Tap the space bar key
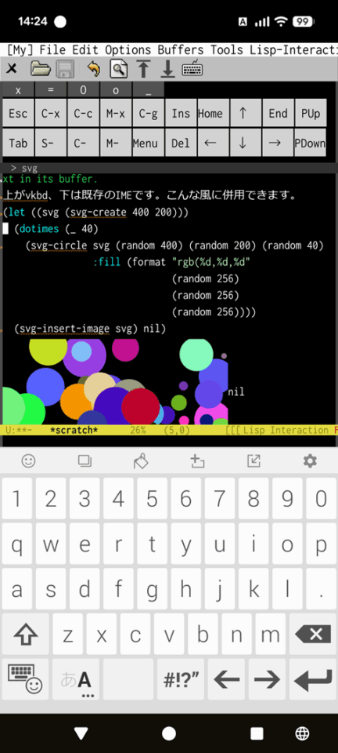The width and height of the screenshot is (338, 753). click(128, 679)
